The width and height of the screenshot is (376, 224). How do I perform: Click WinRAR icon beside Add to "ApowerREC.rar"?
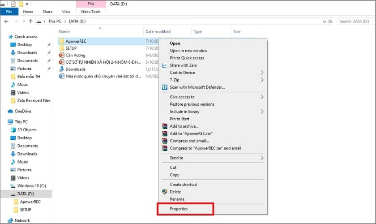coord(165,134)
